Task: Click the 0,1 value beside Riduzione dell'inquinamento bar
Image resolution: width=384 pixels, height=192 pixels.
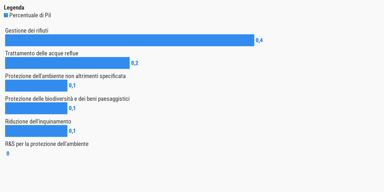Action: coord(72,131)
